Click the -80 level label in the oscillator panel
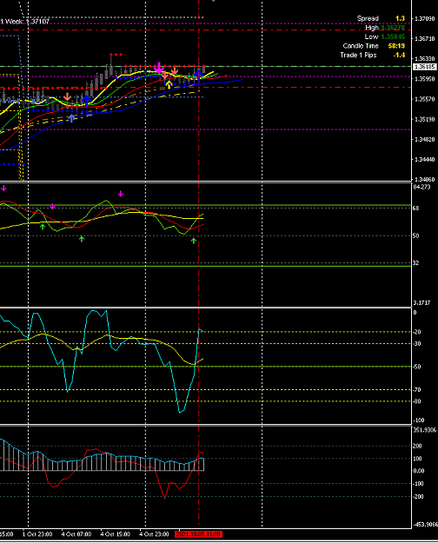The height and width of the screenshot is (543, 438). click(417, 401)
